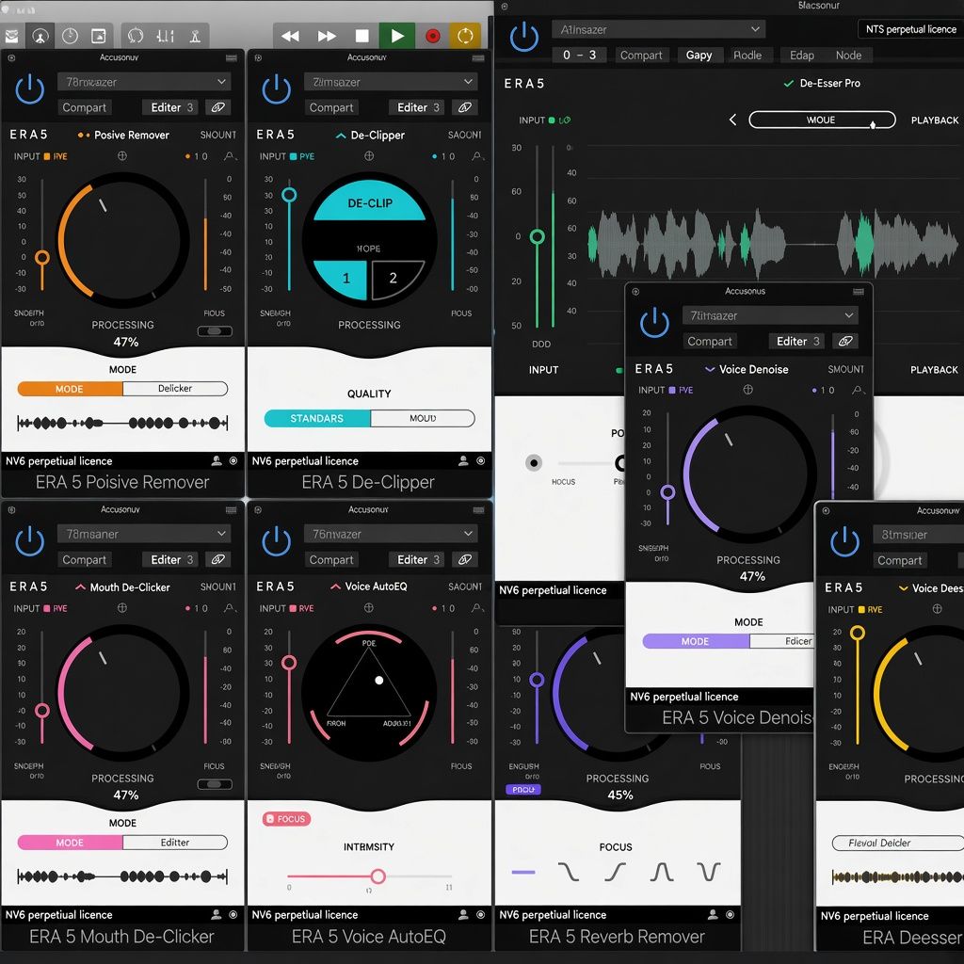Click back arrow beside WOUE slider

[732, 120]
